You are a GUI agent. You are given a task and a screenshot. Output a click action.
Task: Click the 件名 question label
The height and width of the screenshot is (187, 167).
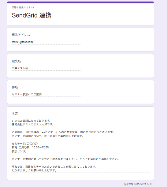(x=15, y=87)
